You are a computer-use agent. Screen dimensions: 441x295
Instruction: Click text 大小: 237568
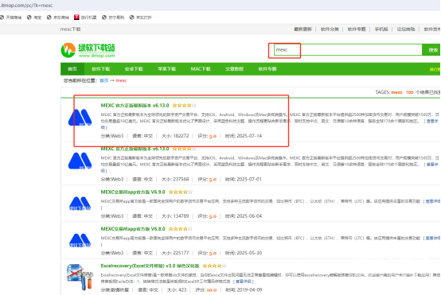175,179
